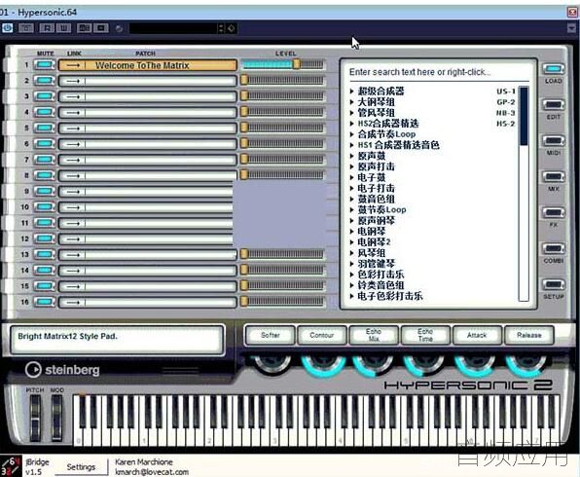Open the FX page button
580x477 pixels.
click(554, 212)
